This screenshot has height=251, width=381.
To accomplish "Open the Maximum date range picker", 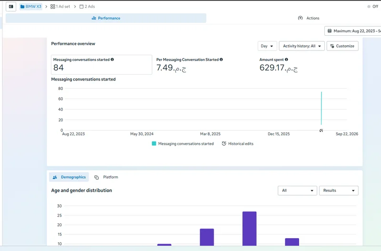I will tap(353, 31).
